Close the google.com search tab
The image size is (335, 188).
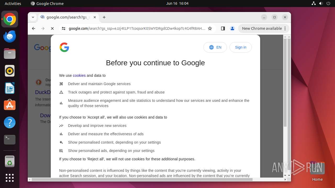[x=95, y=17]
